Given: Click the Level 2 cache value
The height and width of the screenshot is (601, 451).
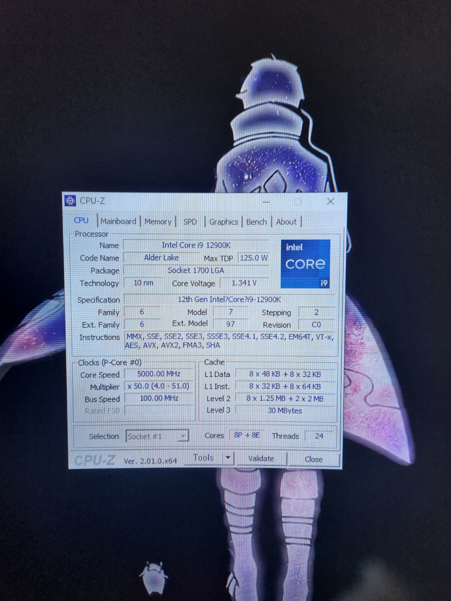Looking at the screenshot, I should (285, 399).
